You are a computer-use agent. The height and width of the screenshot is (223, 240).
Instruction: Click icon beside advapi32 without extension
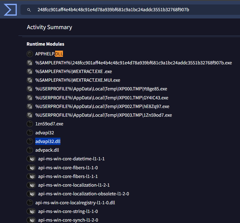[30, 133]
